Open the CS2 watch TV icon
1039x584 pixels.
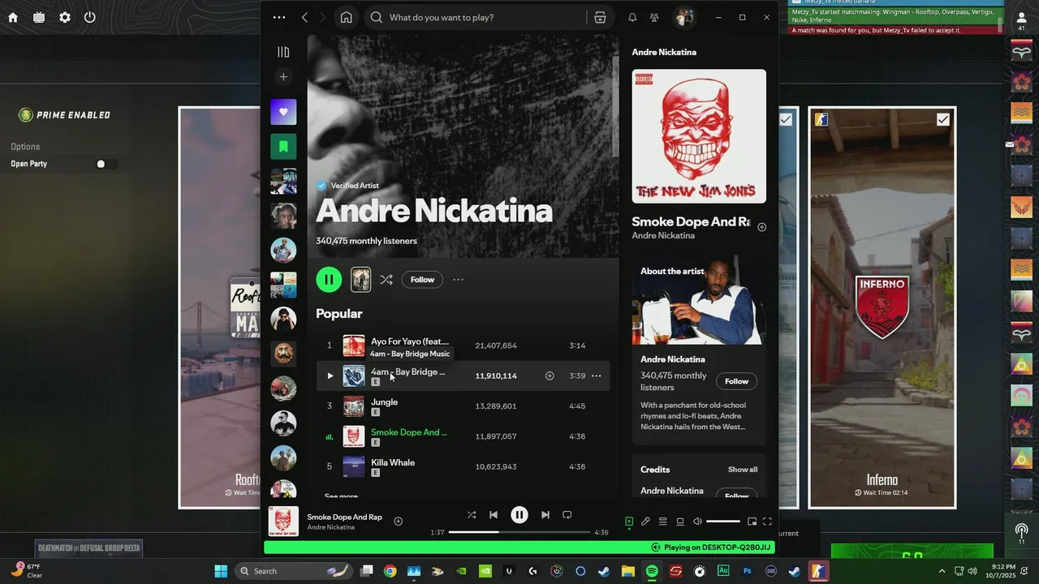[x=39, y=17]
